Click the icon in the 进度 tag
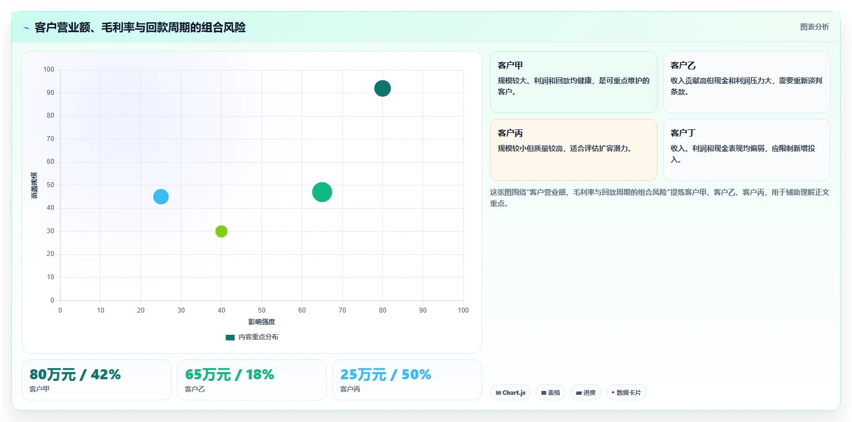 click(579, 393)
